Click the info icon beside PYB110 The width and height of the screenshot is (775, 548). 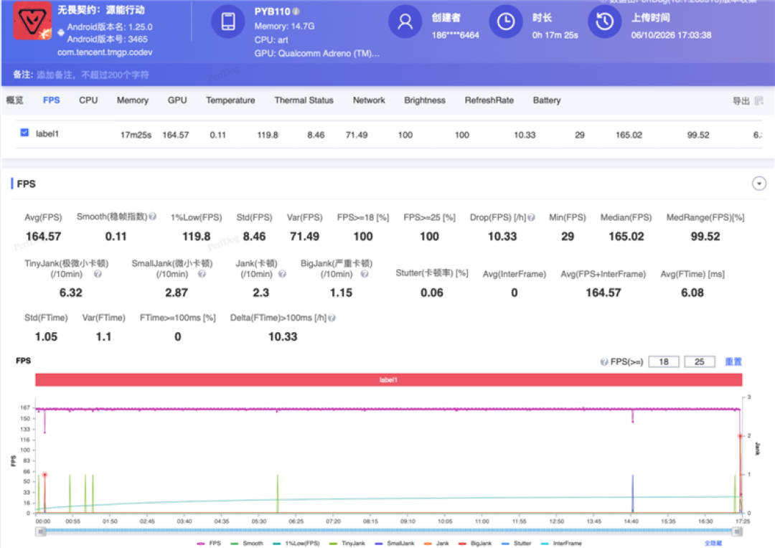coord(296,11)
